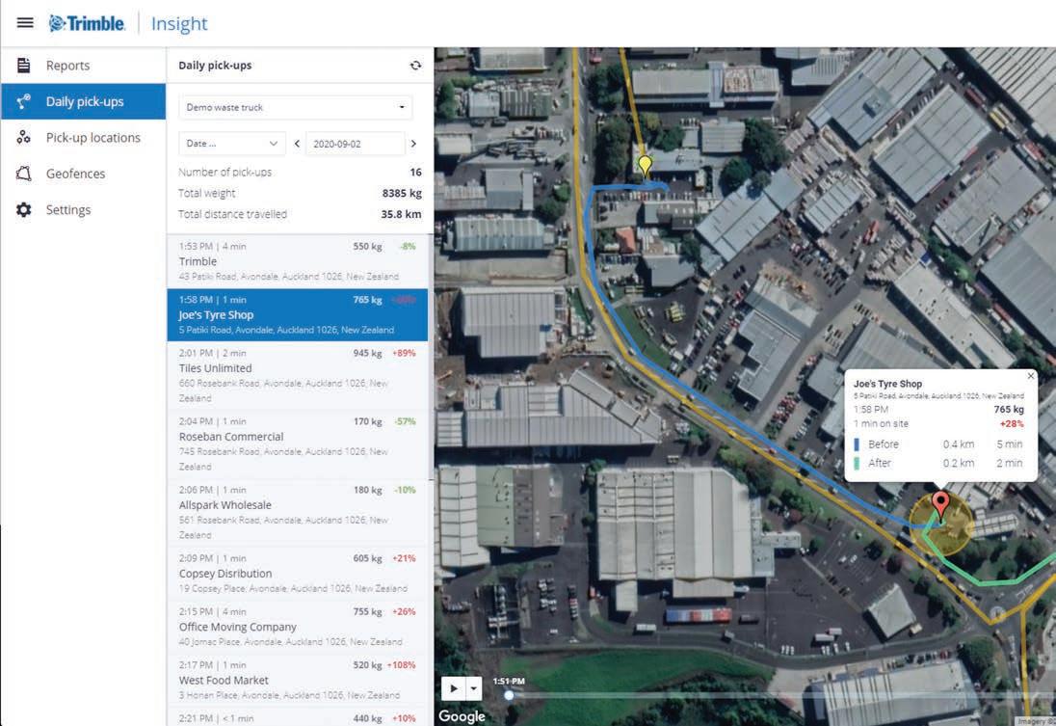
Task: Close the Joe's Tyre Shop info popup
Action: pyautogui.click(x=1030, y=375)
